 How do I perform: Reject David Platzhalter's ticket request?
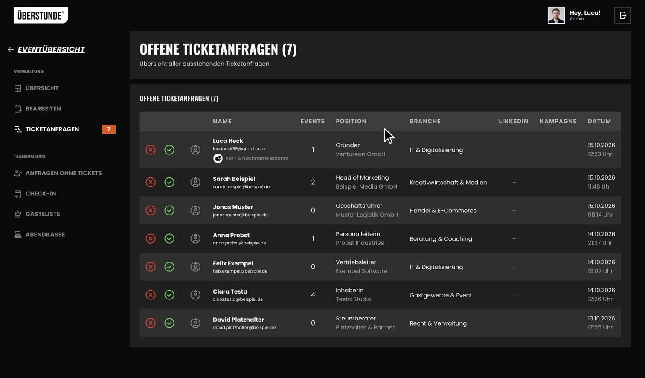click(x=151, y=323)
